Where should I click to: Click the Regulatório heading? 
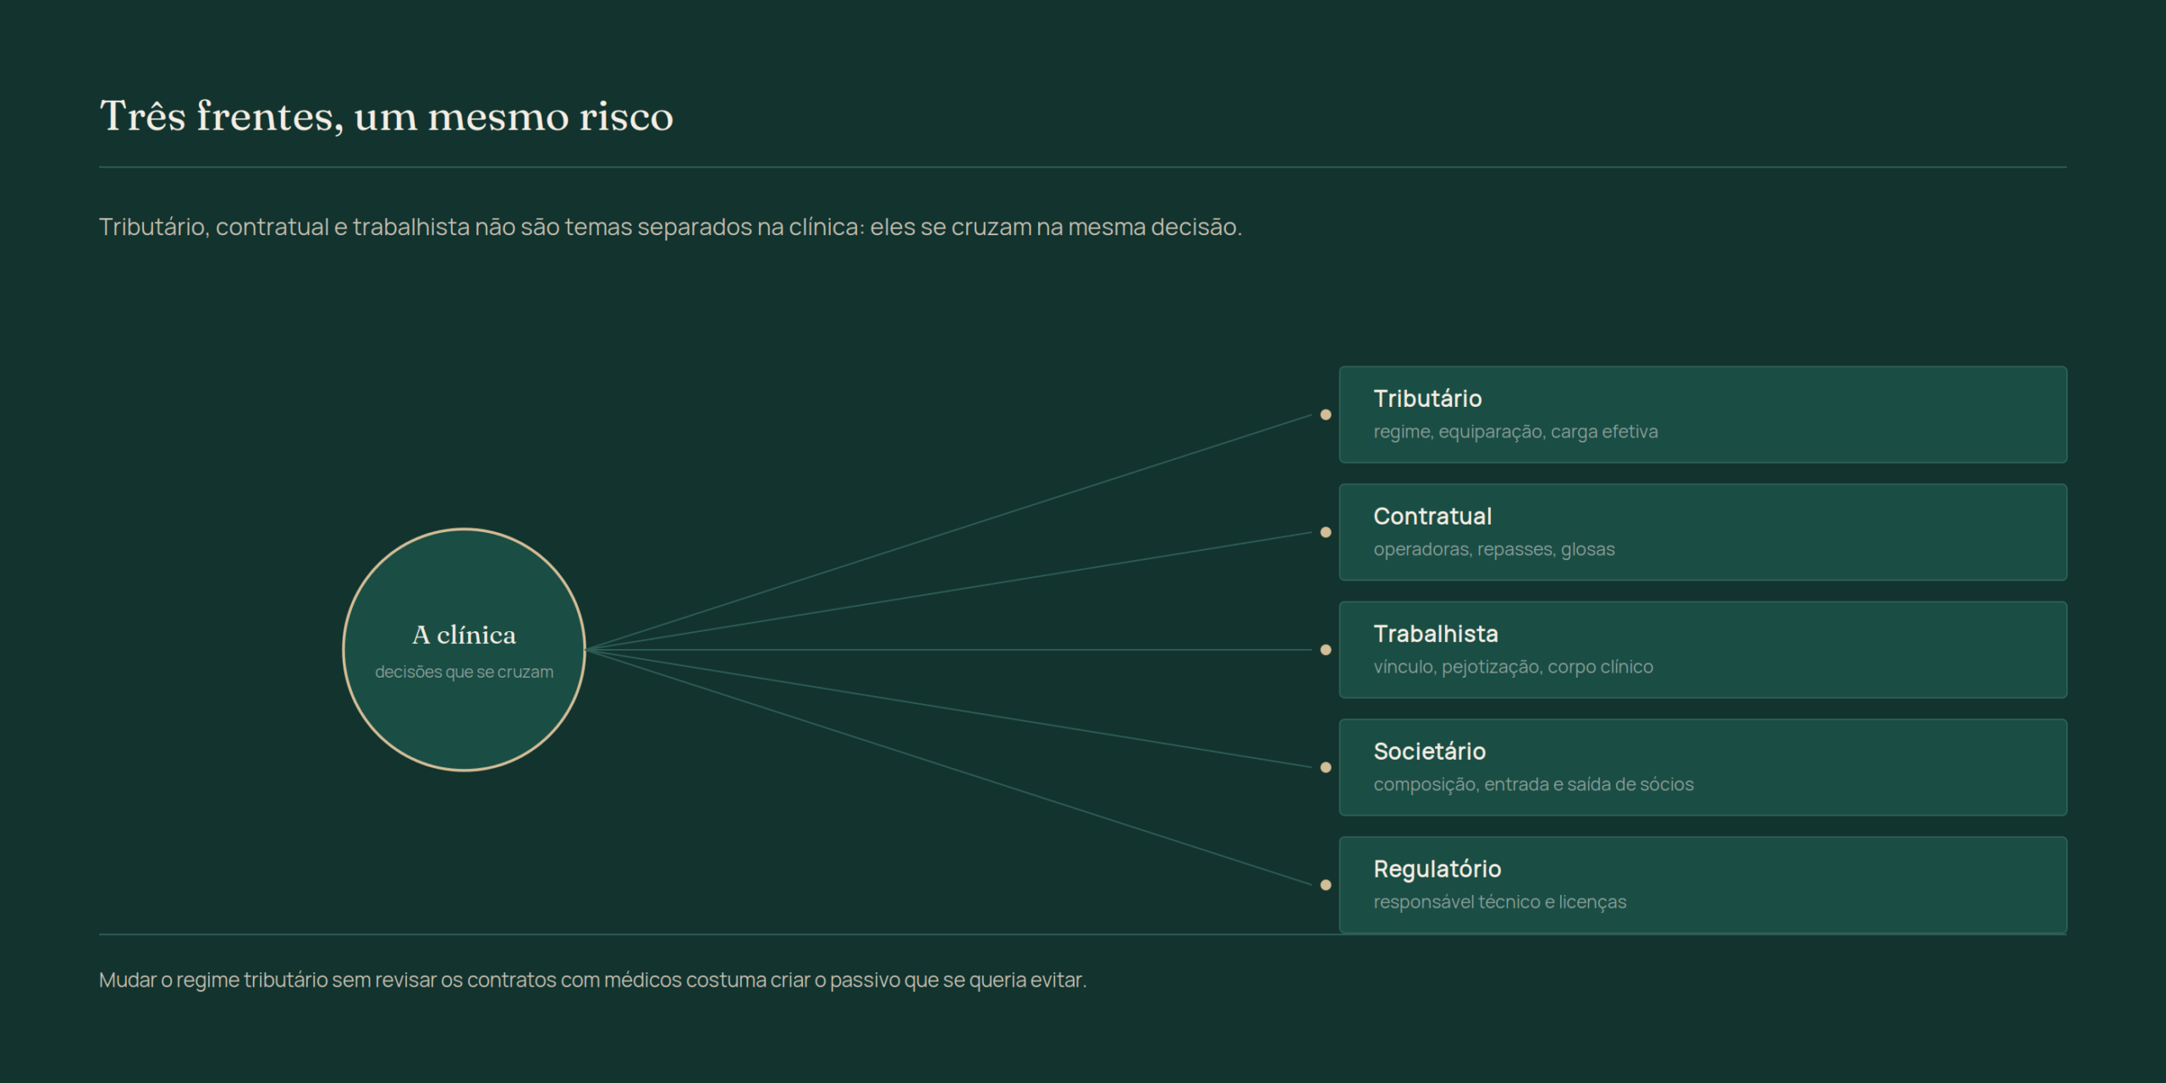click(1438, 869)
